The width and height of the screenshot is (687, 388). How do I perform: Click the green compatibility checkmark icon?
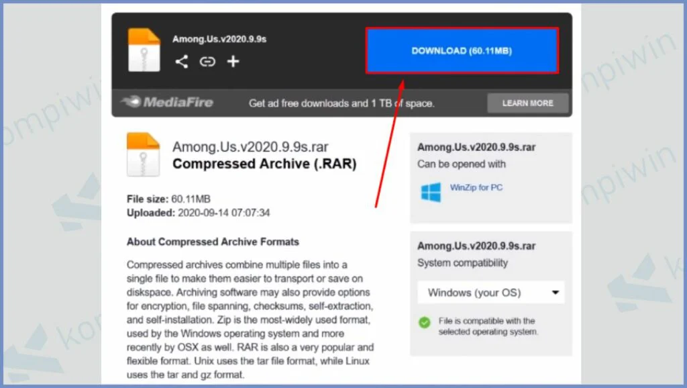coord(425,323)
